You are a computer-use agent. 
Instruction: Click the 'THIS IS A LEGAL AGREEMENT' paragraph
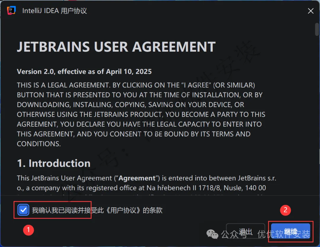(x=141, y=114)
